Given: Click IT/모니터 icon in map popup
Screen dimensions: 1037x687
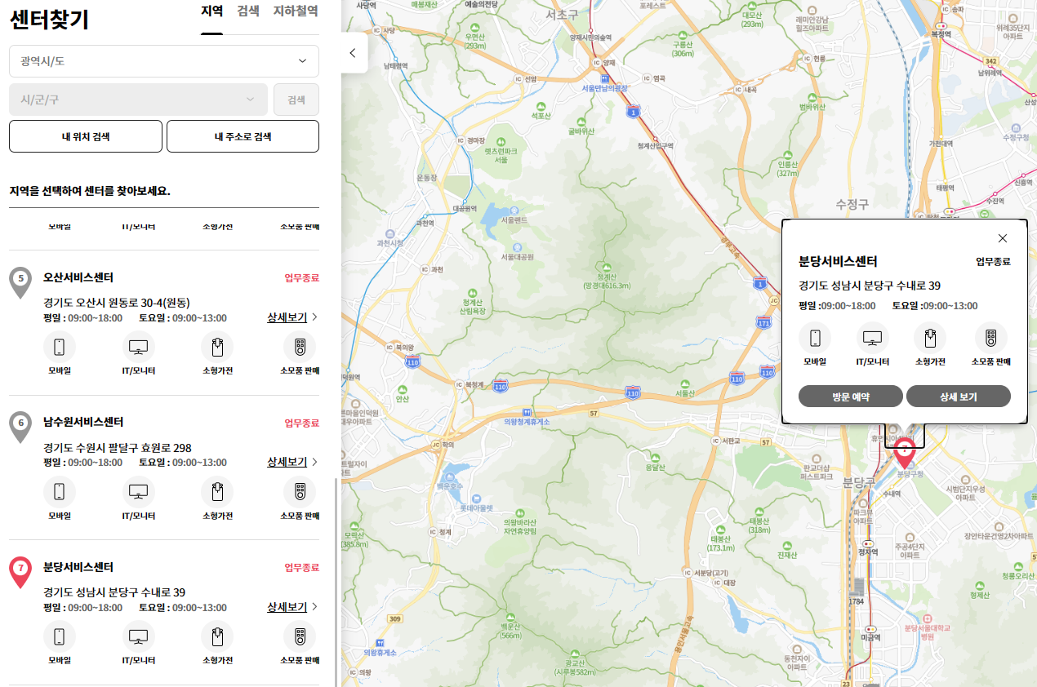Looking at the screenshot, I should (873, 337).
